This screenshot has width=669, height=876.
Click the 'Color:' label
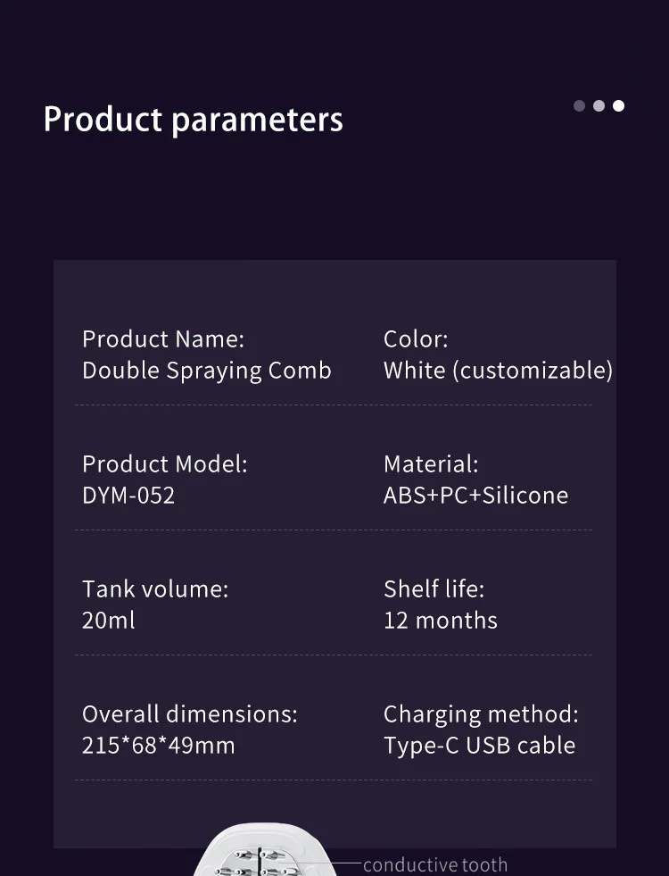[x=416, y=339]
